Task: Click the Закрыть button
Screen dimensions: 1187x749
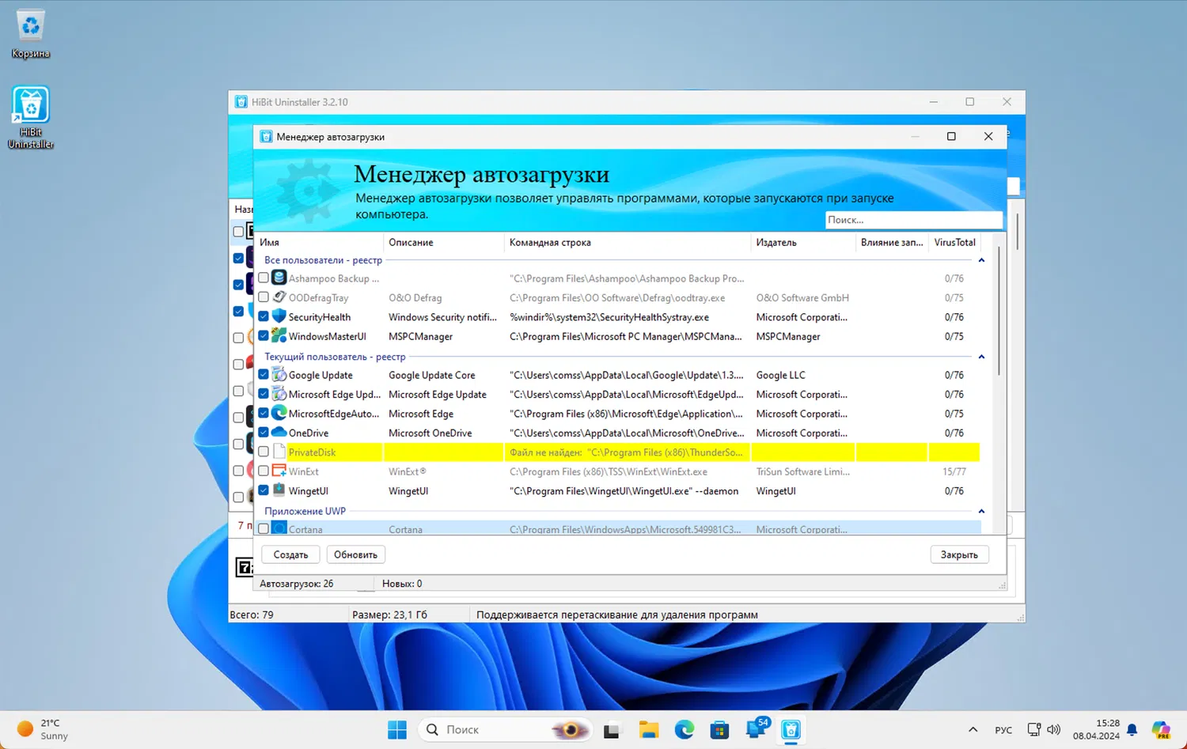Action: pyautogui.click(x=959, y=554)
